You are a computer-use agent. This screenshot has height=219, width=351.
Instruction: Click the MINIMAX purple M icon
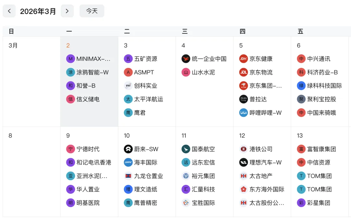[71, 59]
